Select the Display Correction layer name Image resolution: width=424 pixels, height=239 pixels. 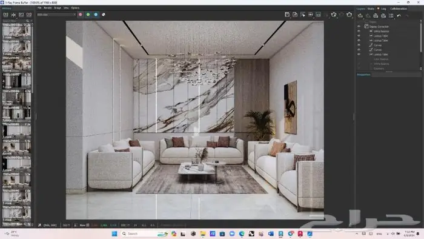tap(379, 27)
